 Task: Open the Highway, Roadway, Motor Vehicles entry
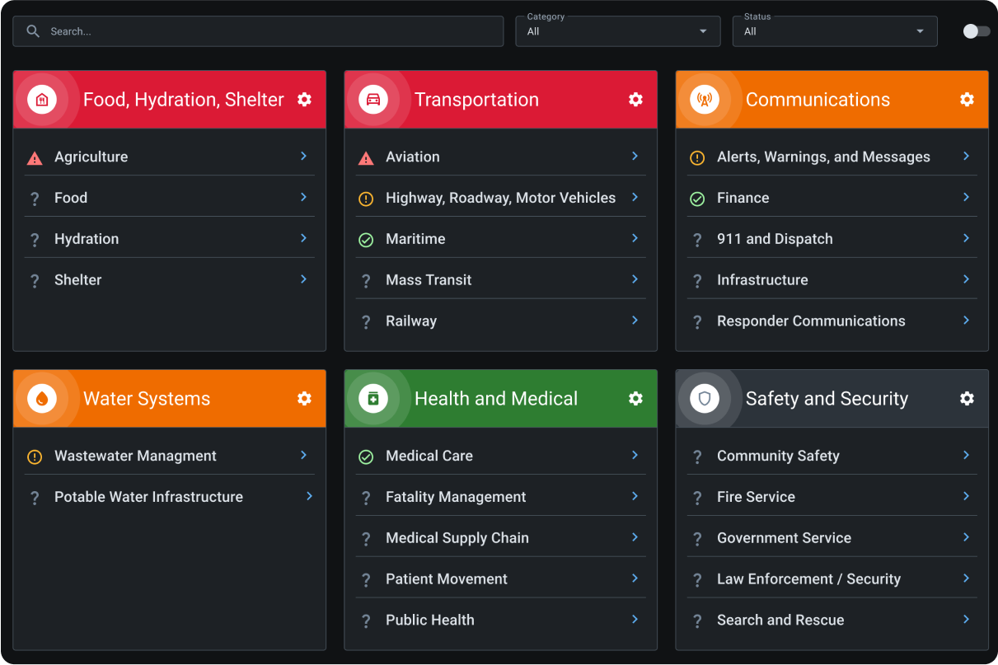point(500,198)
